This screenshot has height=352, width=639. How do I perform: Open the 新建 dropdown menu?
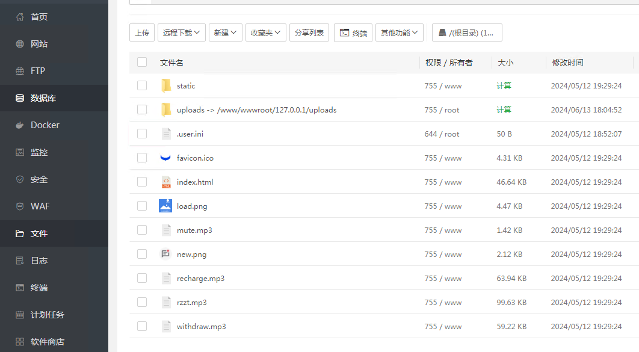(226, 32)
